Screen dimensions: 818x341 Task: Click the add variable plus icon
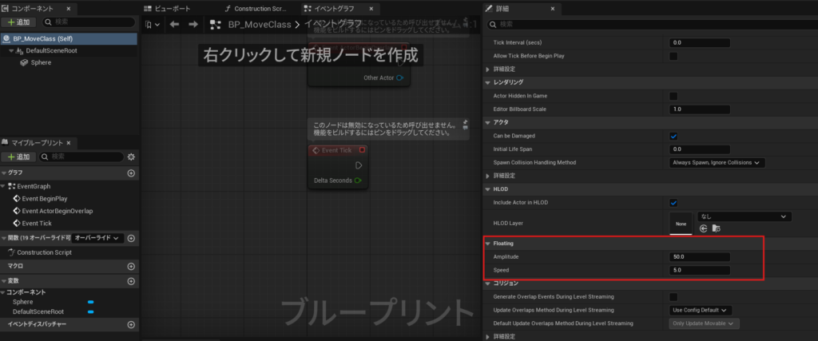(x=131, y=280)
